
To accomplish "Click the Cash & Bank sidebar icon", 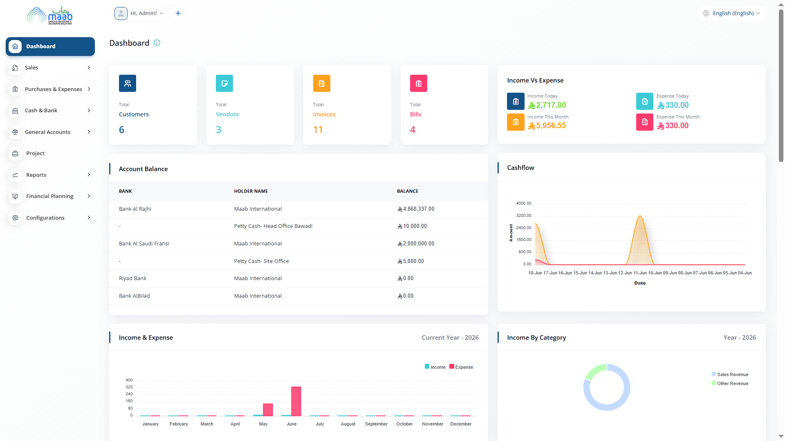I will tap(15, 111).
